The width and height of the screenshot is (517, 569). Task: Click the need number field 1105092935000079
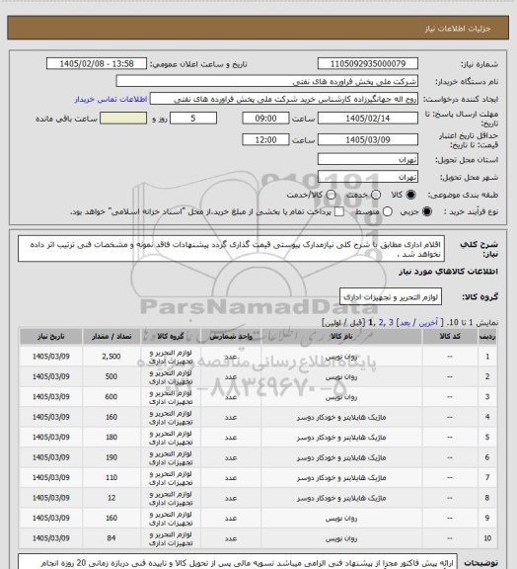(368, 63)
